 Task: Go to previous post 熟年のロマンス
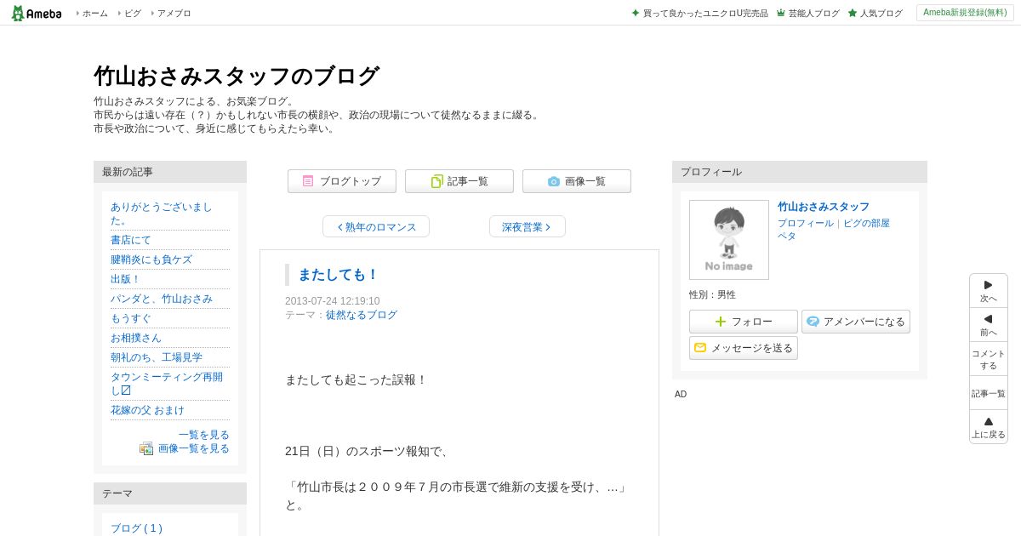376,226
